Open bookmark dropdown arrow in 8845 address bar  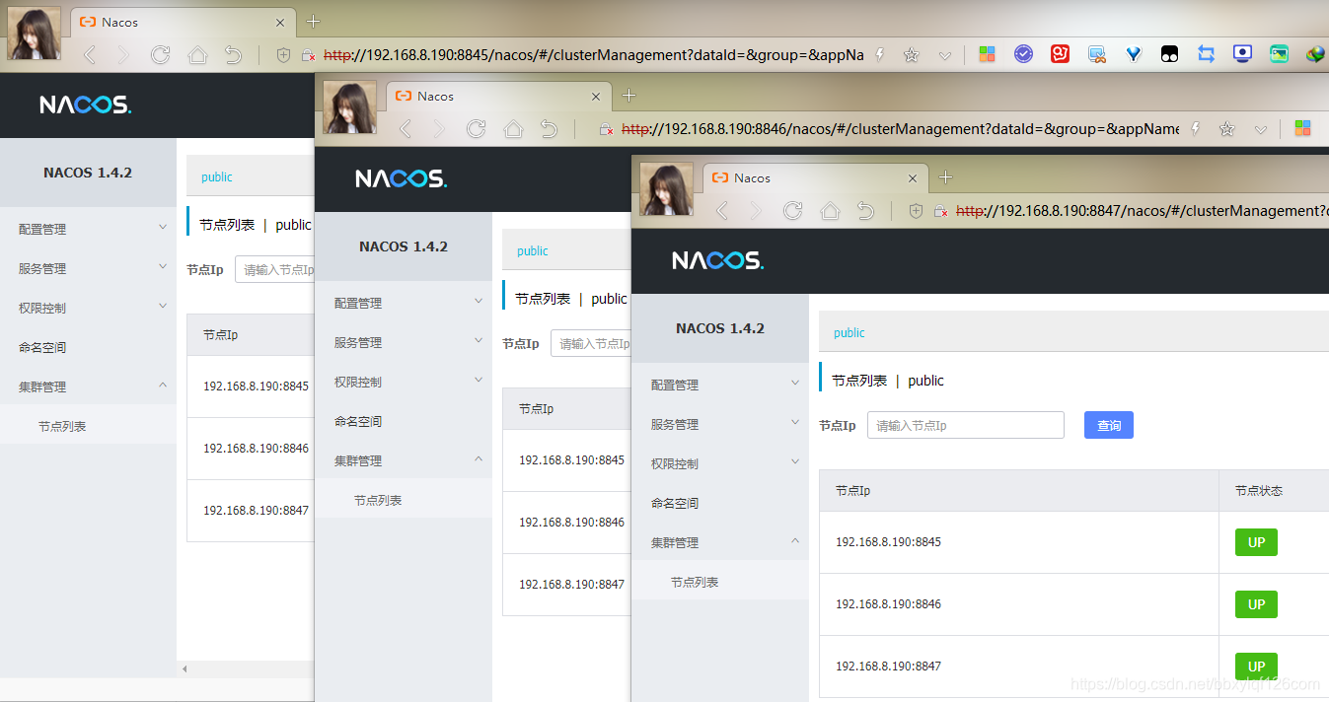(945, 55)
